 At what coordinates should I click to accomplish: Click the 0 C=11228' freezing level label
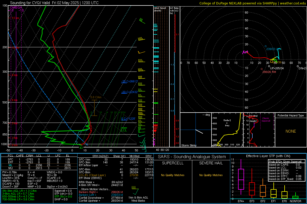128,119
